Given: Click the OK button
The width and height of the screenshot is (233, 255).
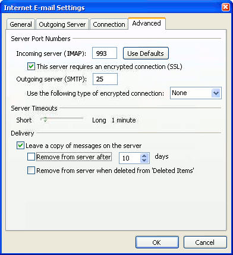Looking at the screenshot, I should pyautogui.click(x=157, y=242).
